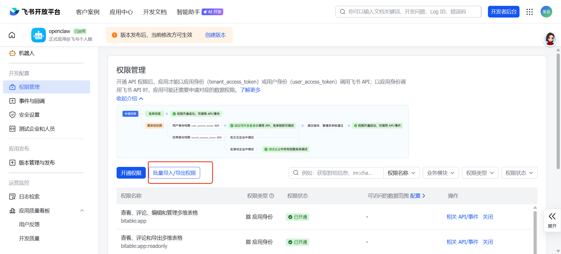Open the nine-dot apps grid icon
The image size is (561, 254).
pyautogui.click(x=529, y=12)
